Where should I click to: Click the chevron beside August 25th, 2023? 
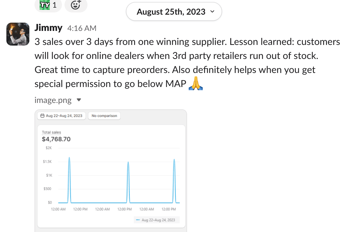pyautogui.click(x=212, y=12)
